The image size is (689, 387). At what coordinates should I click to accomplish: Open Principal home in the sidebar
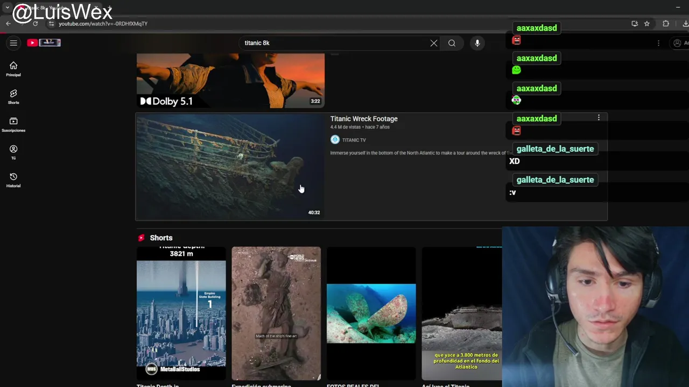13,69
